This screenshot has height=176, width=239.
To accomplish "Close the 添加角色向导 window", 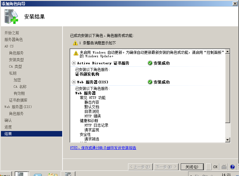I will point(235,3).
